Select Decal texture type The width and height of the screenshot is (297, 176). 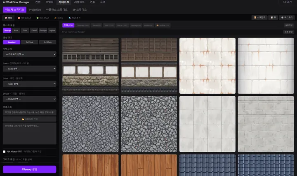click(x=34, y=30)
